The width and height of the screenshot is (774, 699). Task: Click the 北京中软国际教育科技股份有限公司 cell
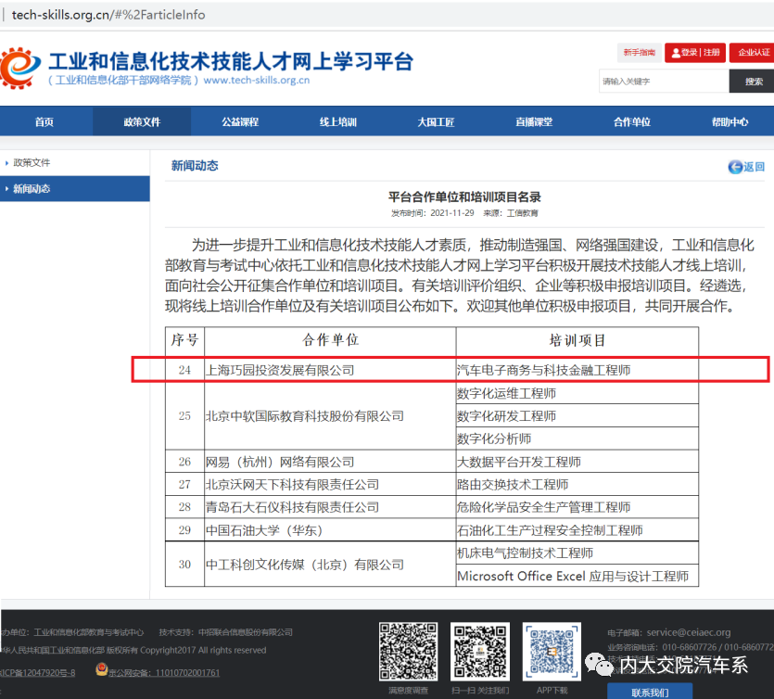pos(330,416)
